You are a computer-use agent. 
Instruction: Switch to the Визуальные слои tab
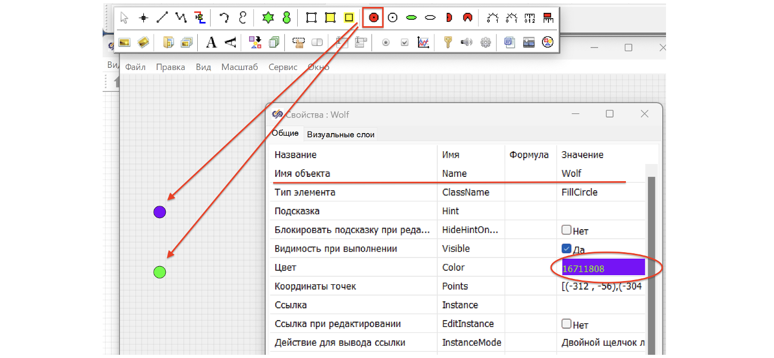(x=340, y=135)
